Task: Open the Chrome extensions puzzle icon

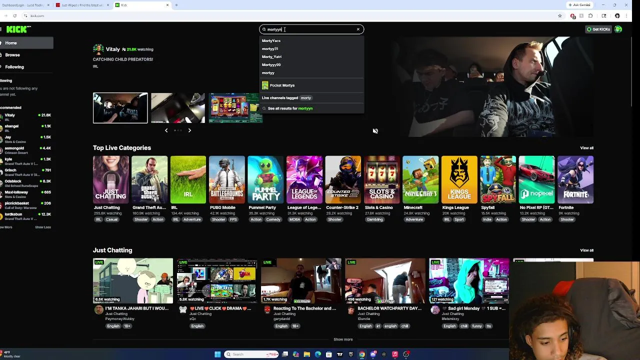Action: coord(590,16)
